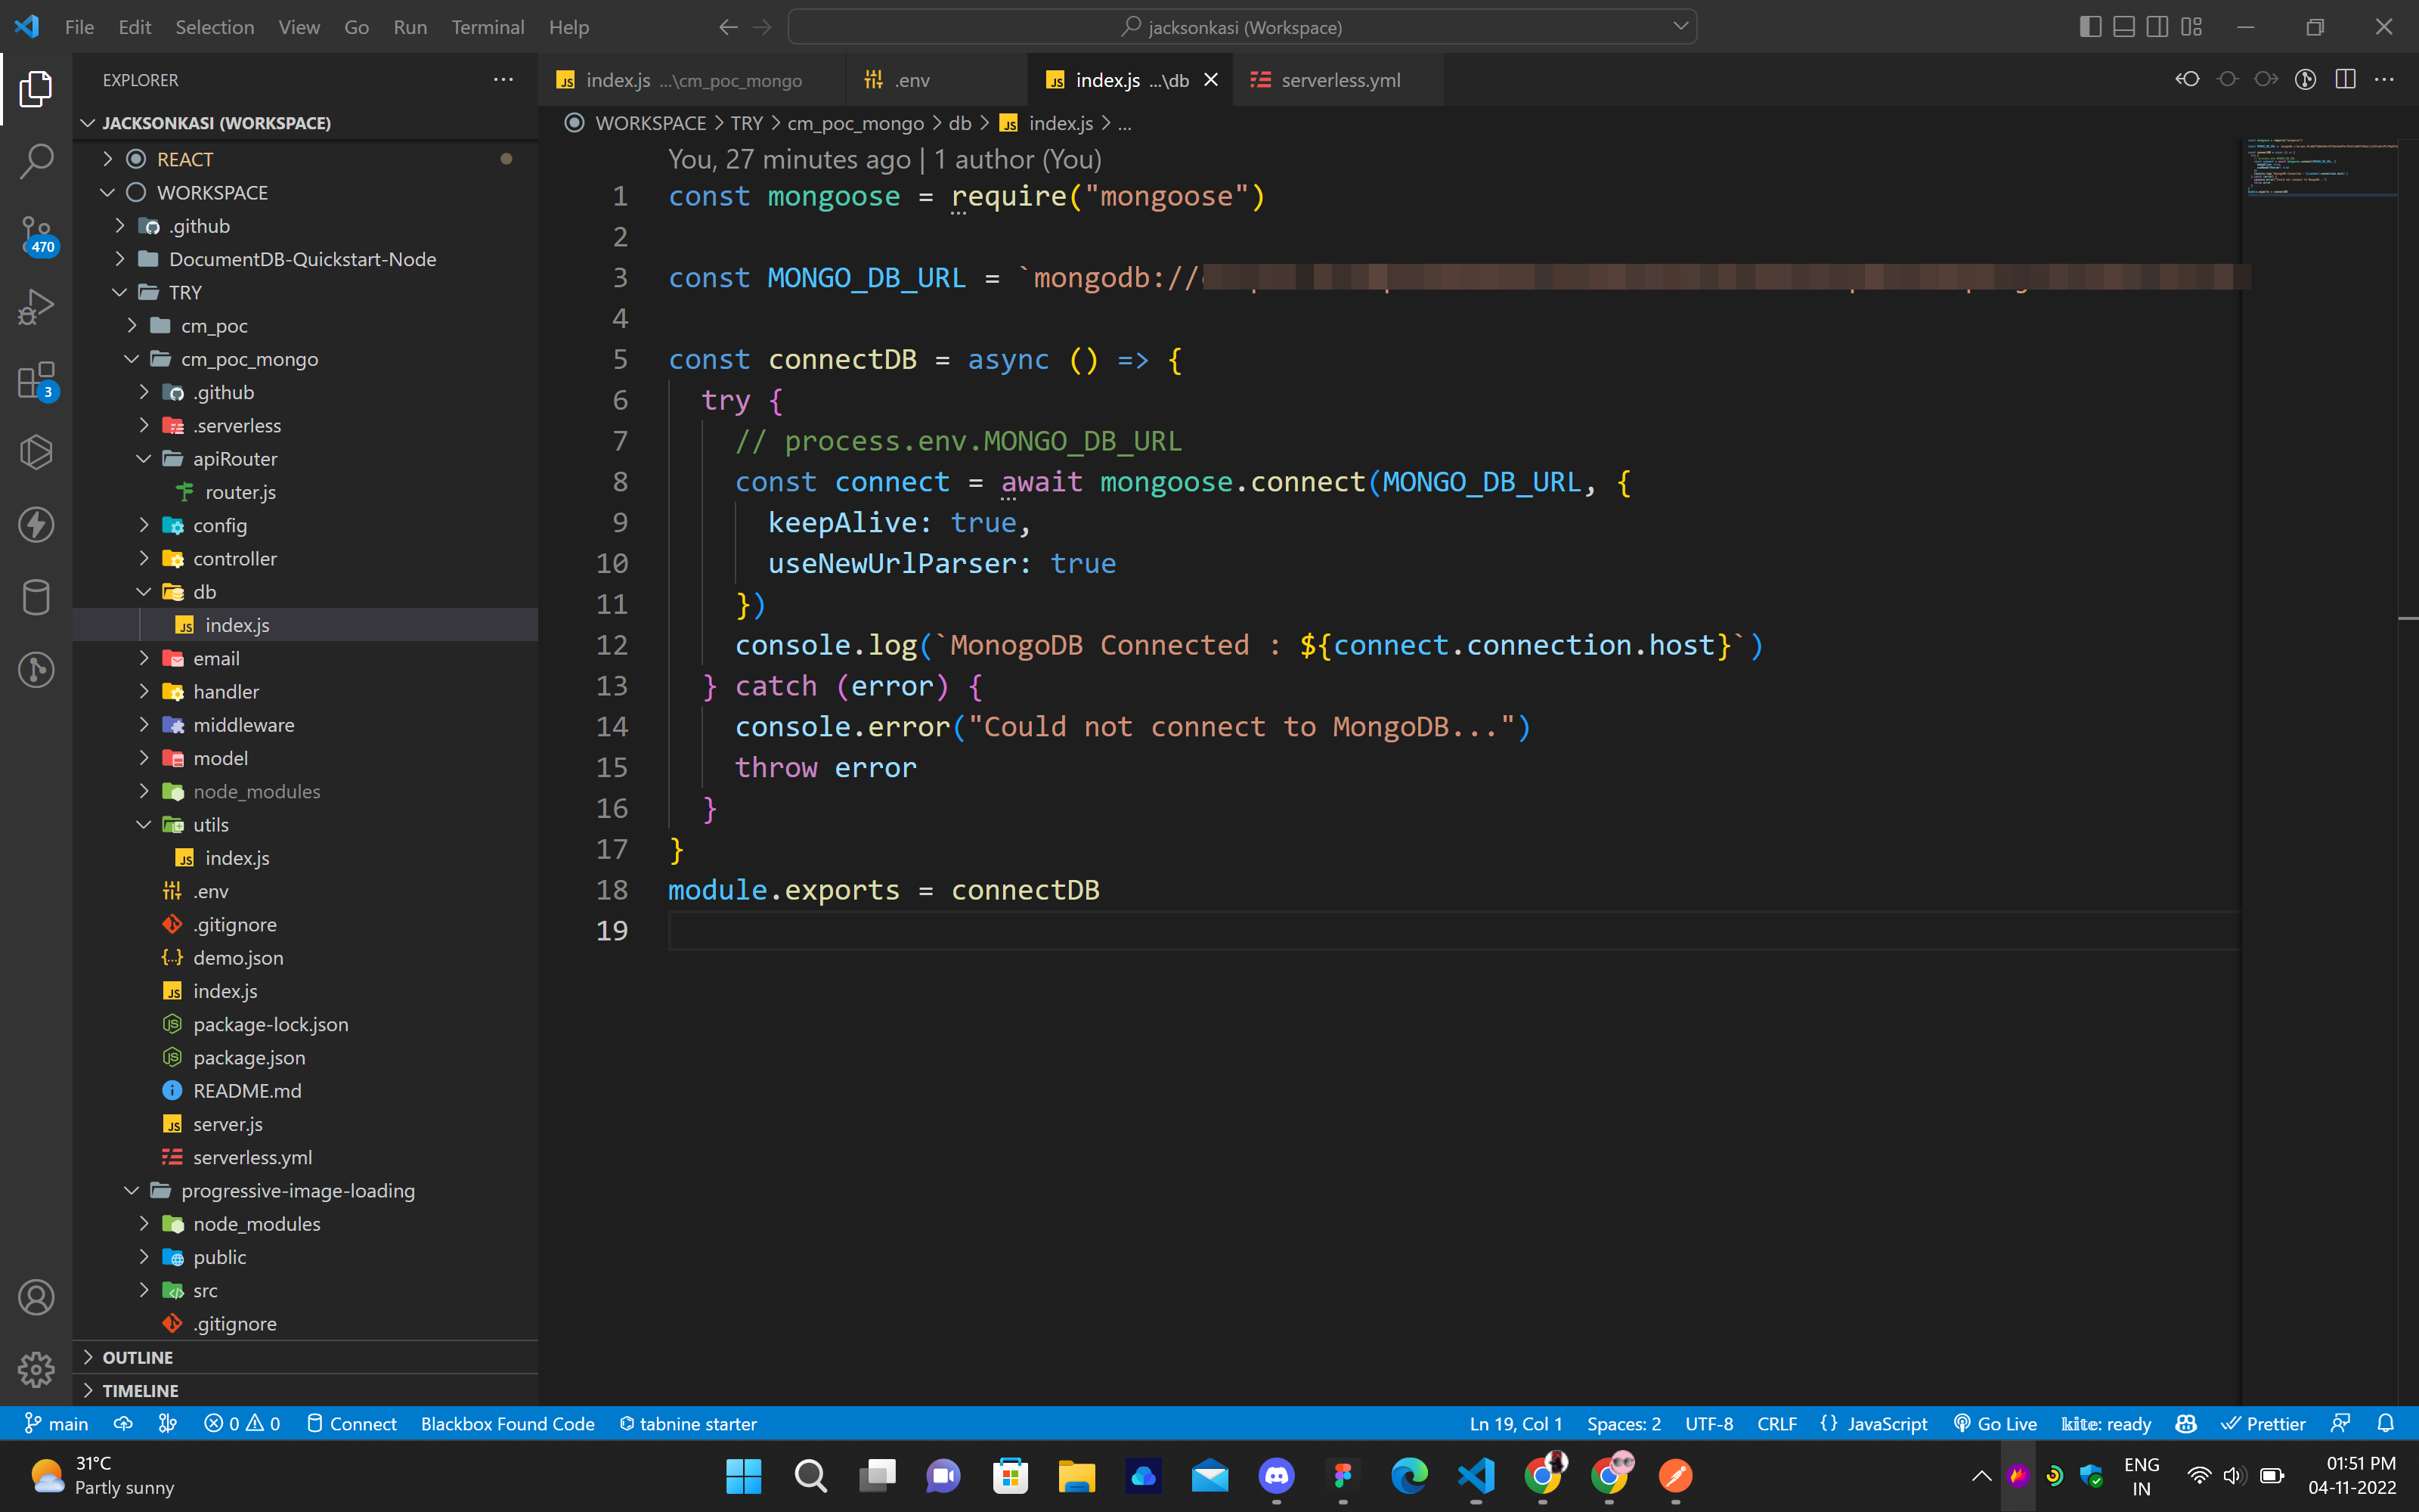2419x1512 pixels.
Task: Open Source Control view with 470 badge
Action: [36, 235]
